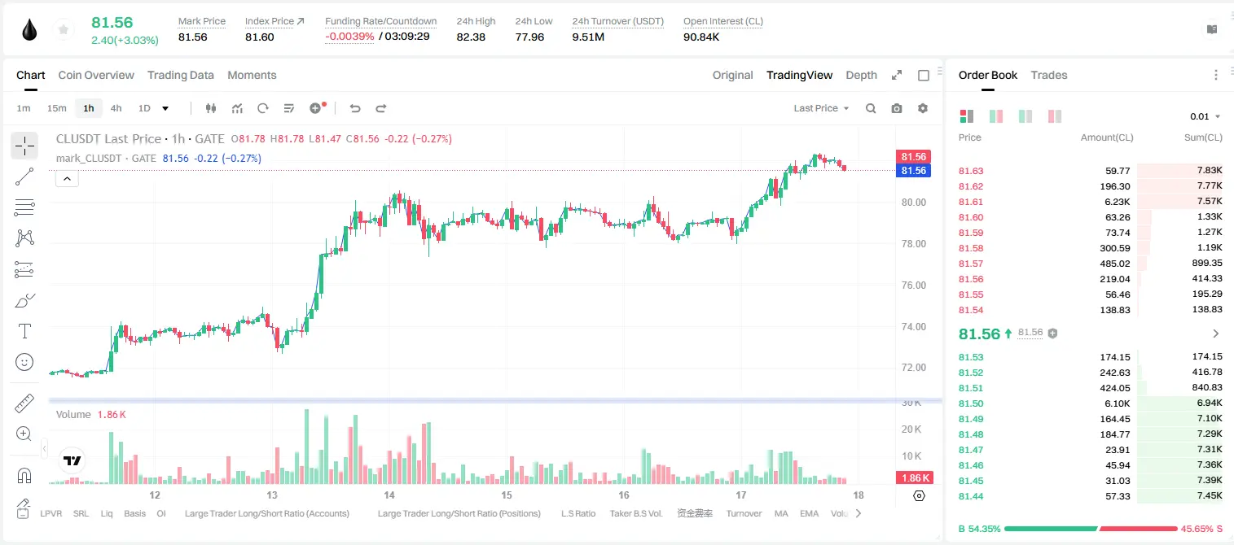Open the ruler measure tool

tap(24, 403)
